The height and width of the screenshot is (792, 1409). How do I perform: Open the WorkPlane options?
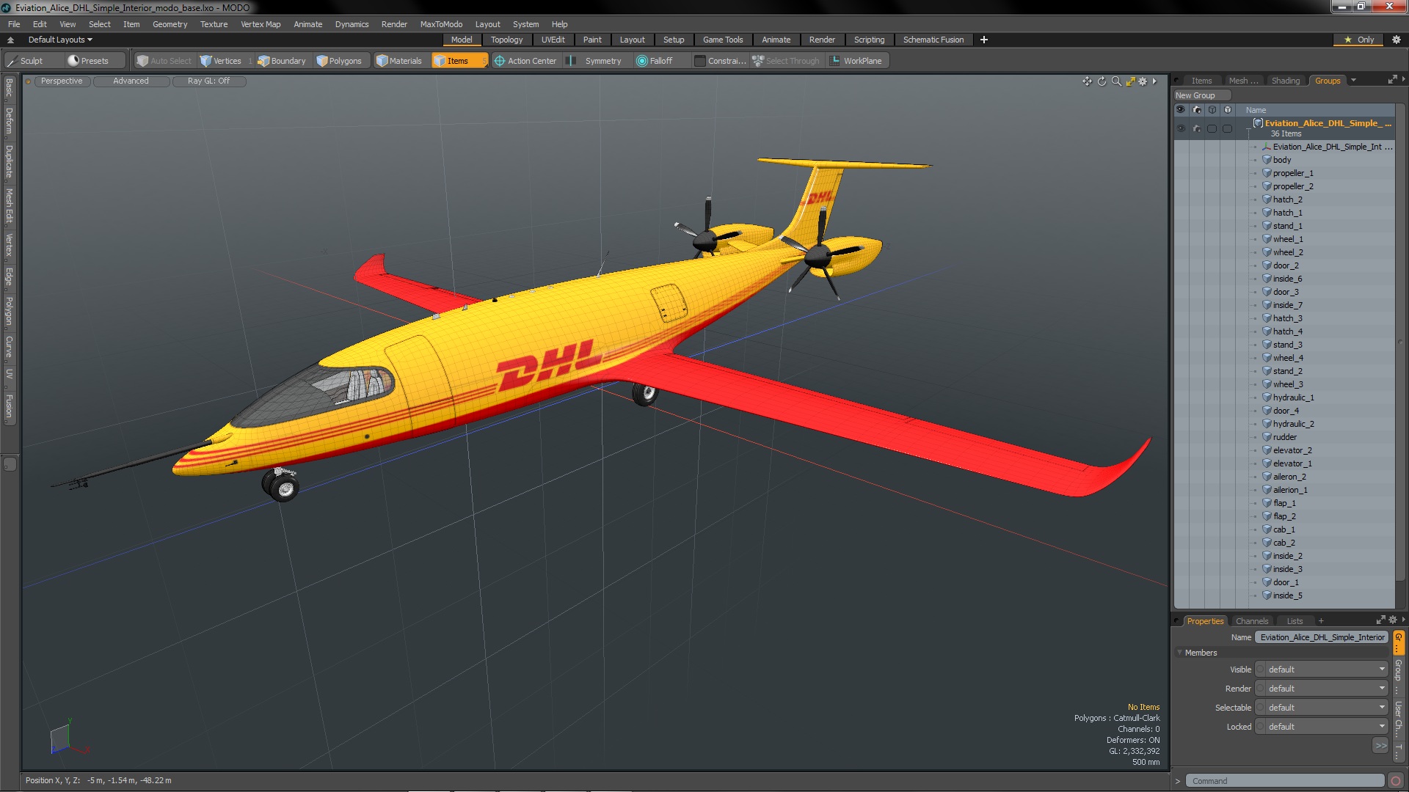pos(856,61)
